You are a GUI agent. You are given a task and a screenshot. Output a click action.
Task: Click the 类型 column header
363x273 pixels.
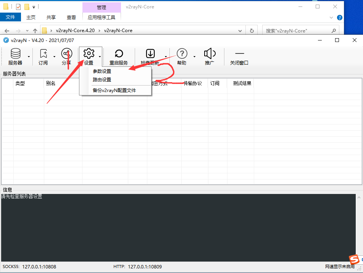(x=20, y=83)
